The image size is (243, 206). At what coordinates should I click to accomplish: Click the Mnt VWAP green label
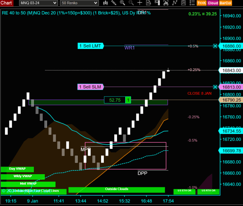point(28,184)
